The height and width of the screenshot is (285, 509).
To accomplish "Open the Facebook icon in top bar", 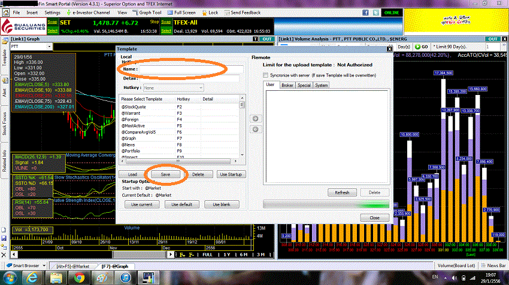I will (365, 13).
